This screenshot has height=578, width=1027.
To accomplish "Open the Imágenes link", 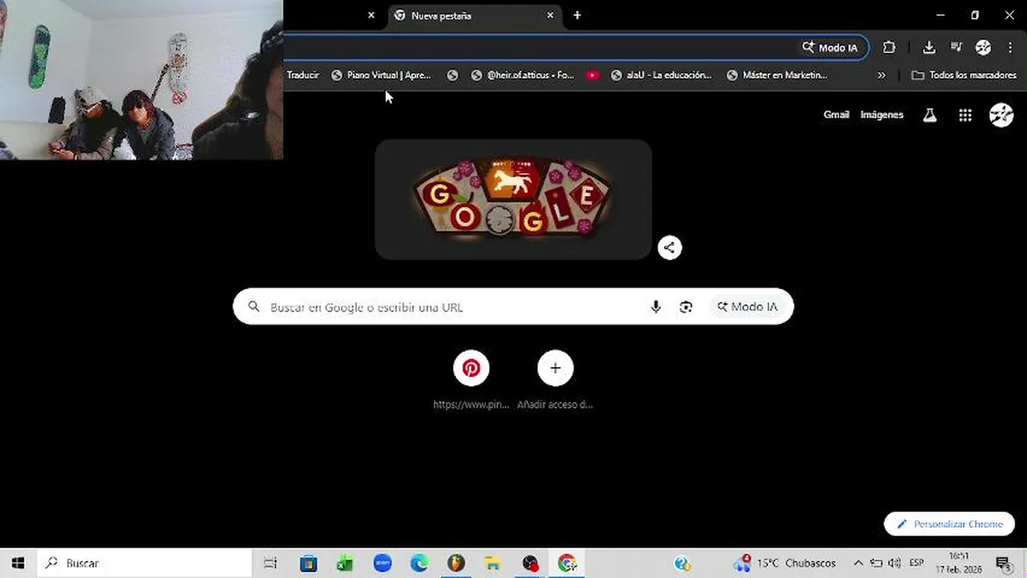I will 882,115.
